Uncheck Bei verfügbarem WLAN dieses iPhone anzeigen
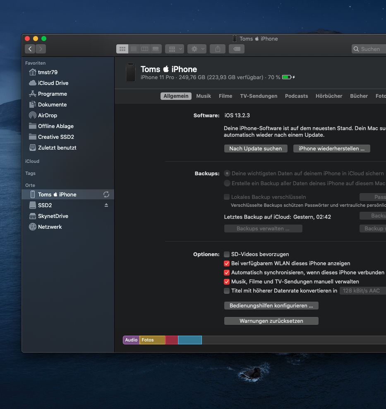The image size is (386, 409). [227, 264]
